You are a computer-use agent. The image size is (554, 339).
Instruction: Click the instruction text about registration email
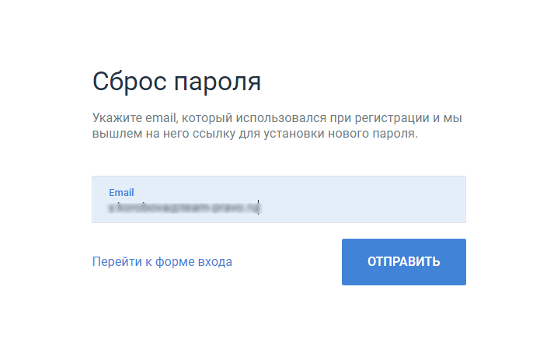pos(277,125)
